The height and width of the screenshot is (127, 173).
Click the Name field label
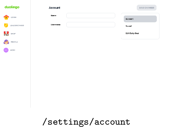[x=54, y=16]
